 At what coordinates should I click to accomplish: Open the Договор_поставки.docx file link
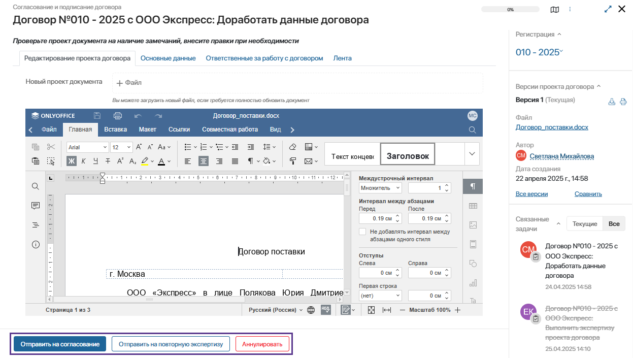[552, 127]
